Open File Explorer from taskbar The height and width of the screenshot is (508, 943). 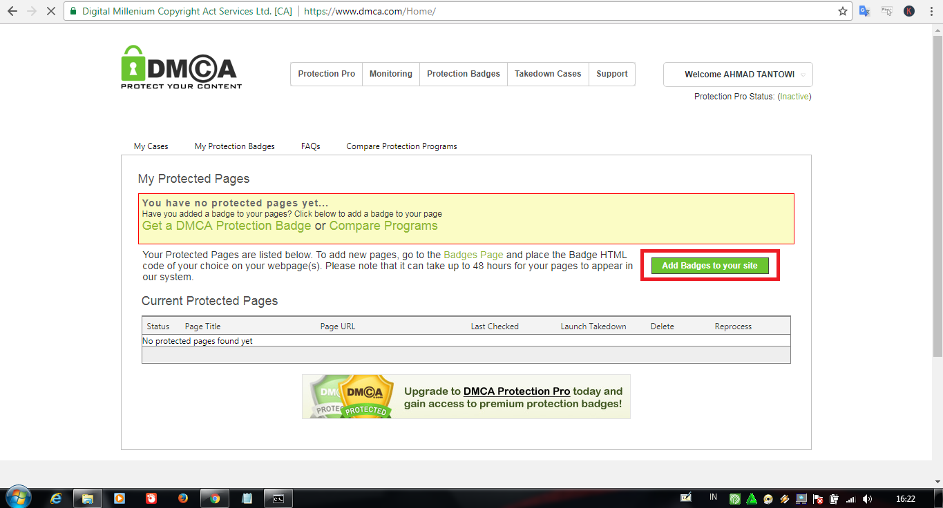click(88, 498)
